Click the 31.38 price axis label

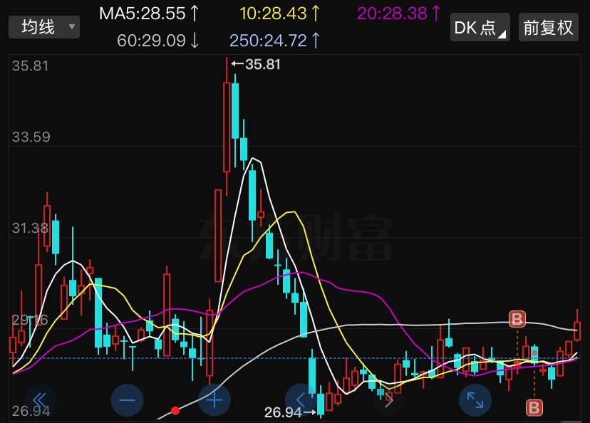click(30, 228)
